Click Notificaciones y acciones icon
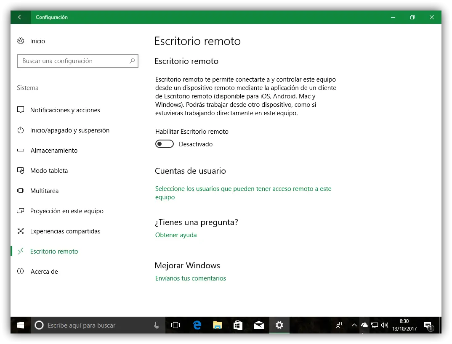Screen dimensions: 452x344 [21, 110]
